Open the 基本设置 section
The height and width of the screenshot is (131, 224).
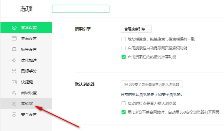(26, 28)
